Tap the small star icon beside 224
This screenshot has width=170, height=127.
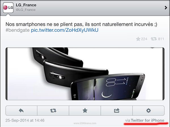138,39
